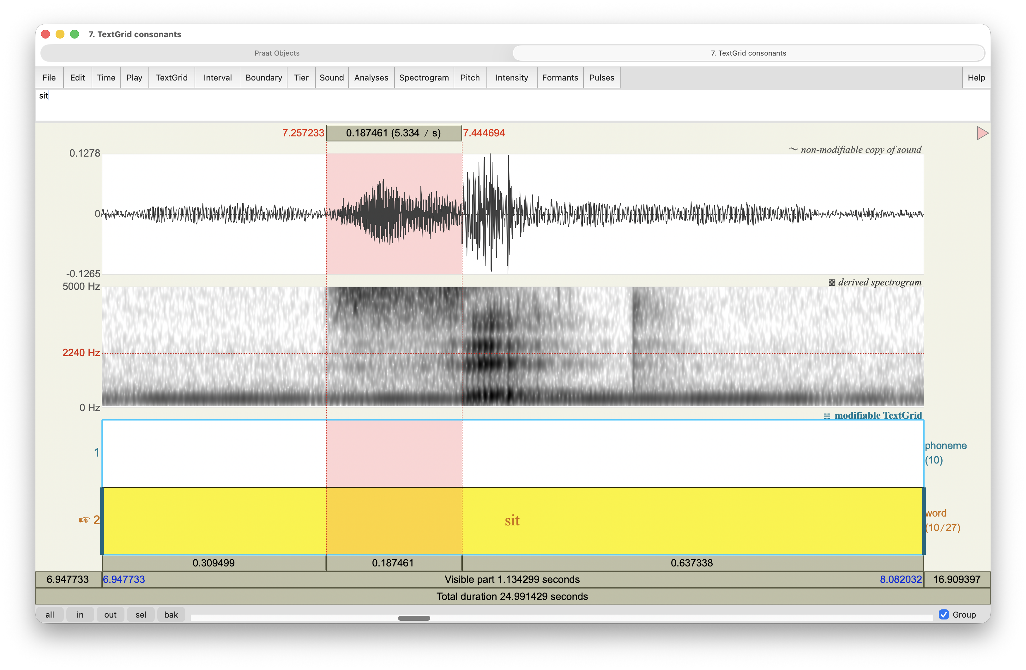Click the selection start time 7.257233
Viewport: 1026px width, 670px height.
coord(303,133)
